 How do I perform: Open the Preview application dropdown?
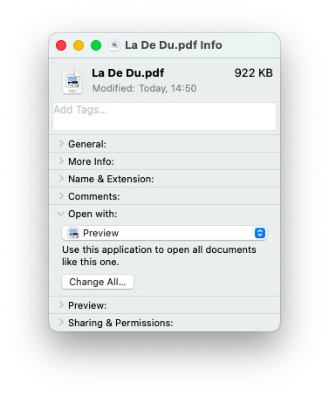point(164,233)
